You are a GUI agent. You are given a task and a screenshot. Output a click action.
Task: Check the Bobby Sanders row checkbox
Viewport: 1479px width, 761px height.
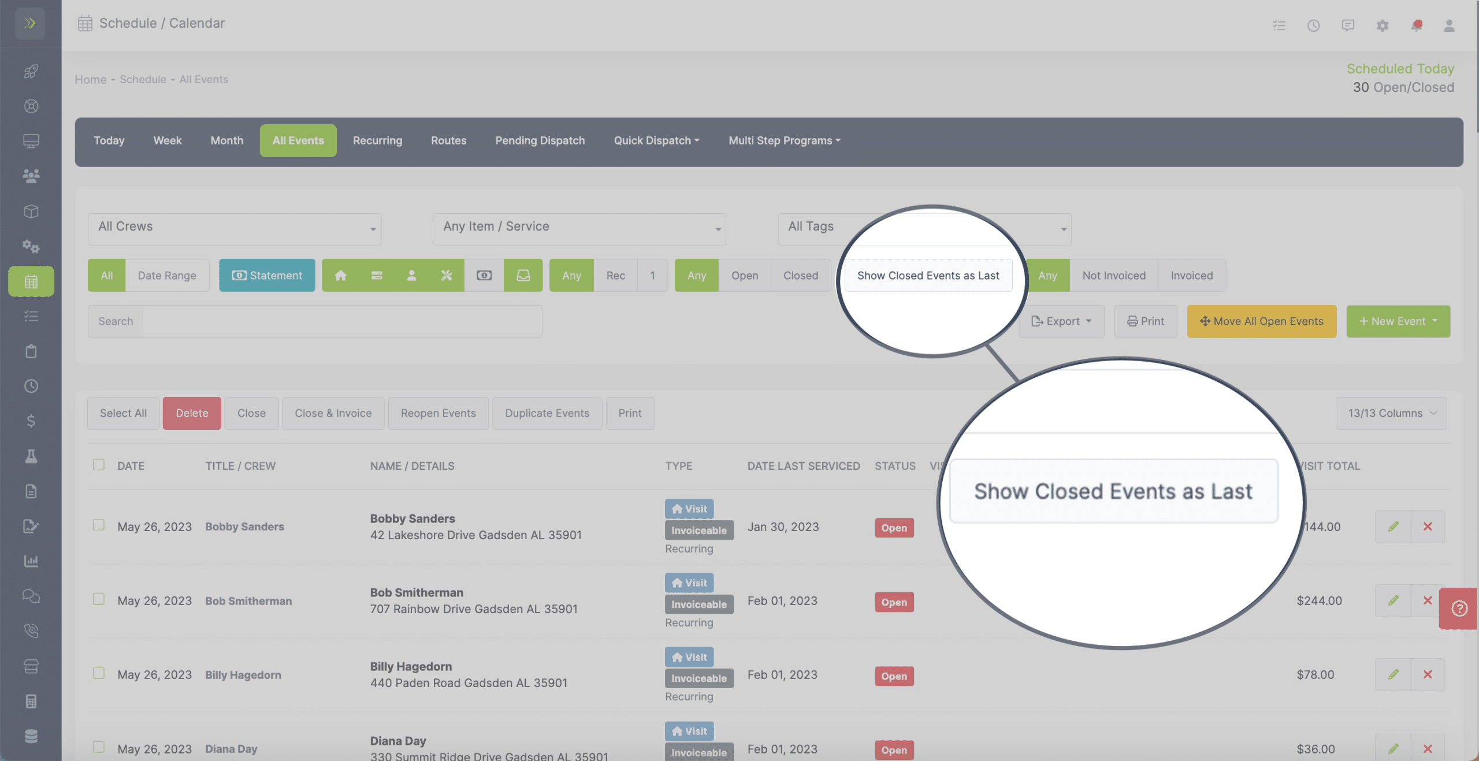[x=99, y=525]
